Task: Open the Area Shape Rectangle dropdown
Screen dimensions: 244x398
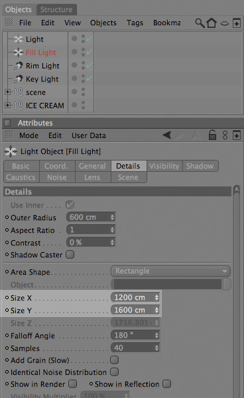Action: point(170,271)
